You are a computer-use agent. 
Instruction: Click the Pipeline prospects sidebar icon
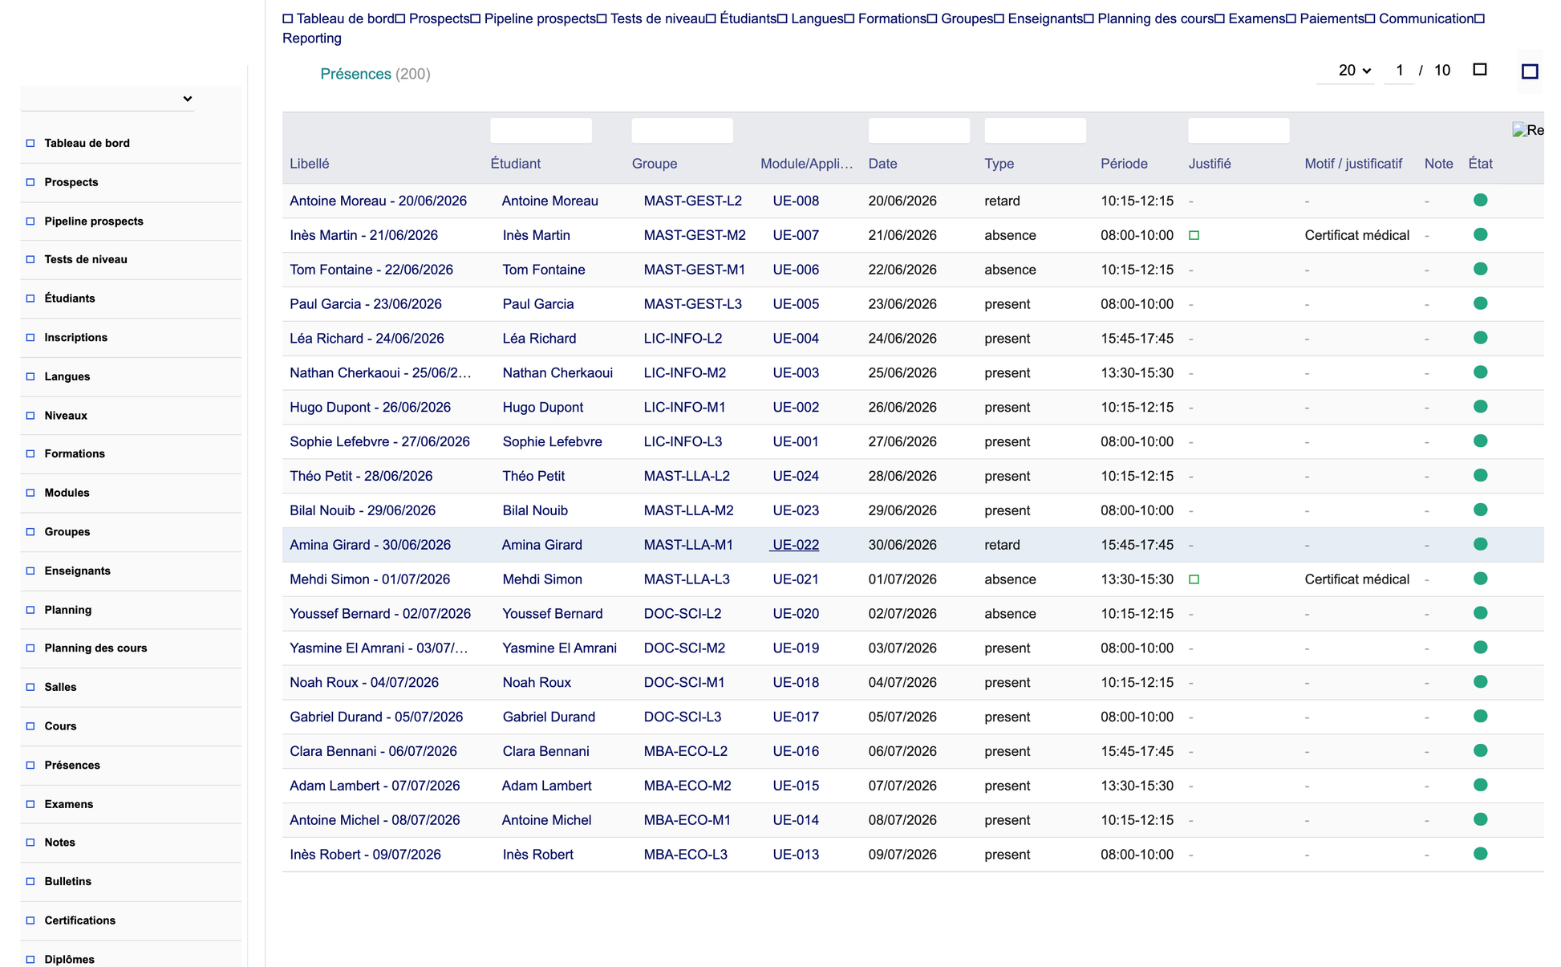pyautogui.click(x=30, y=221)
